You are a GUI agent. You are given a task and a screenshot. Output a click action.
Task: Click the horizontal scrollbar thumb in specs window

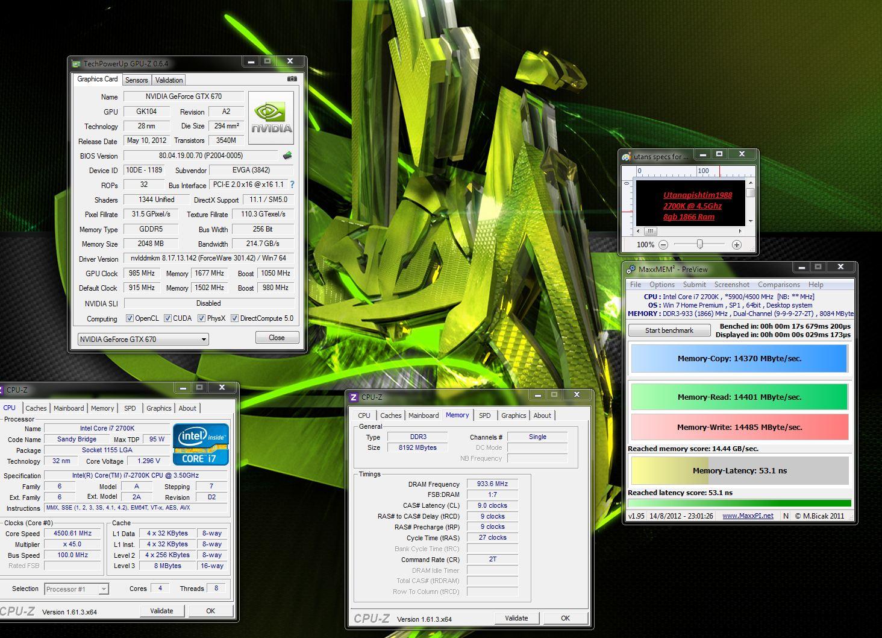[x=651, y=231]
